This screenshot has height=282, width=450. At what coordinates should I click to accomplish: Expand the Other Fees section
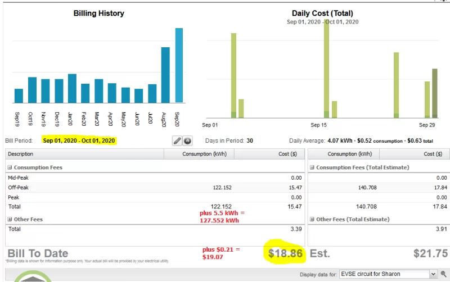point(9,219)
